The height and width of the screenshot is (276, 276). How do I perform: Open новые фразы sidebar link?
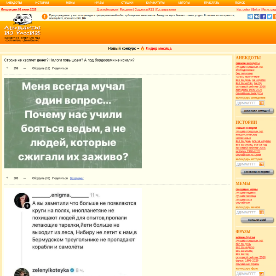(245, 237)
